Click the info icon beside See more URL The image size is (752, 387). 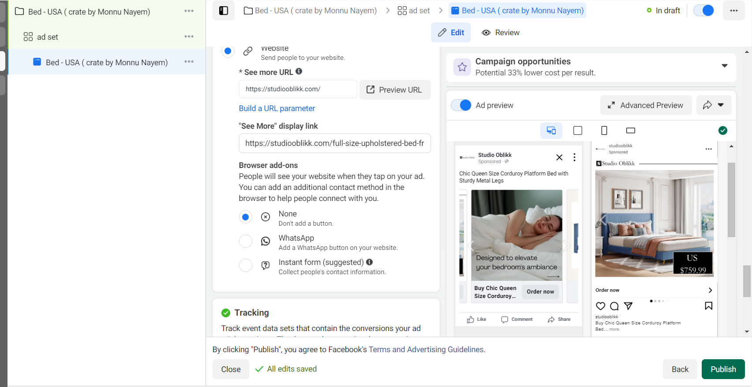(299, 71)
